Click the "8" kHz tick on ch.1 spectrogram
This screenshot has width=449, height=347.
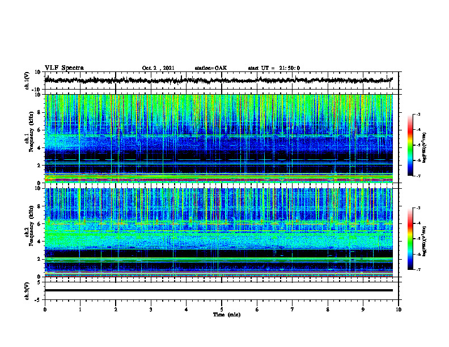coord(39,112)
